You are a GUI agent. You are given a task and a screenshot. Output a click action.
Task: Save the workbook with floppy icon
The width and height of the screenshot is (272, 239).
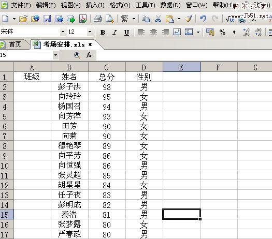click(x=47, y=19)
